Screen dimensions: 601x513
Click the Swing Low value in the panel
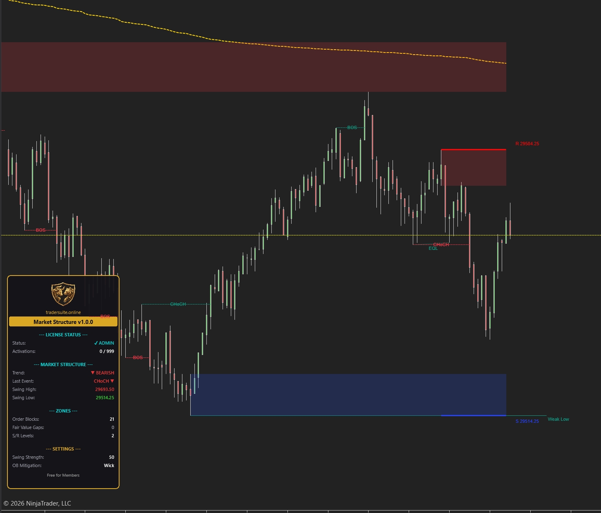(x=105, y=398)
